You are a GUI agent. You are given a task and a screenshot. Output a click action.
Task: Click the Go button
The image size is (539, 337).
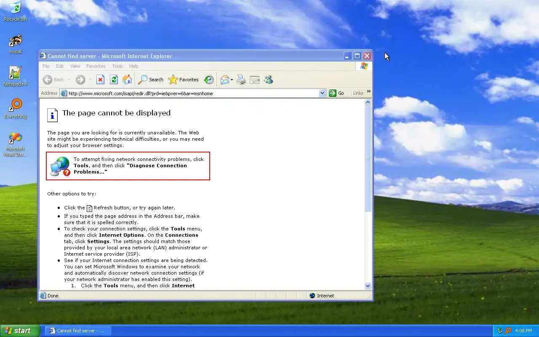coord(337,93)
